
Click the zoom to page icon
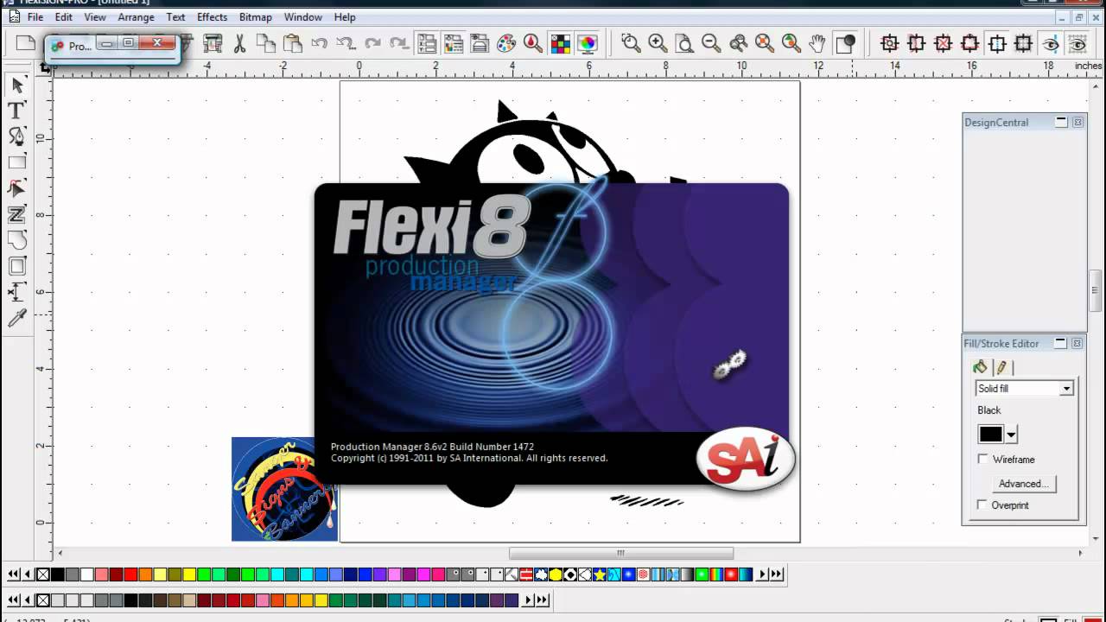click(x=684, y=43)
